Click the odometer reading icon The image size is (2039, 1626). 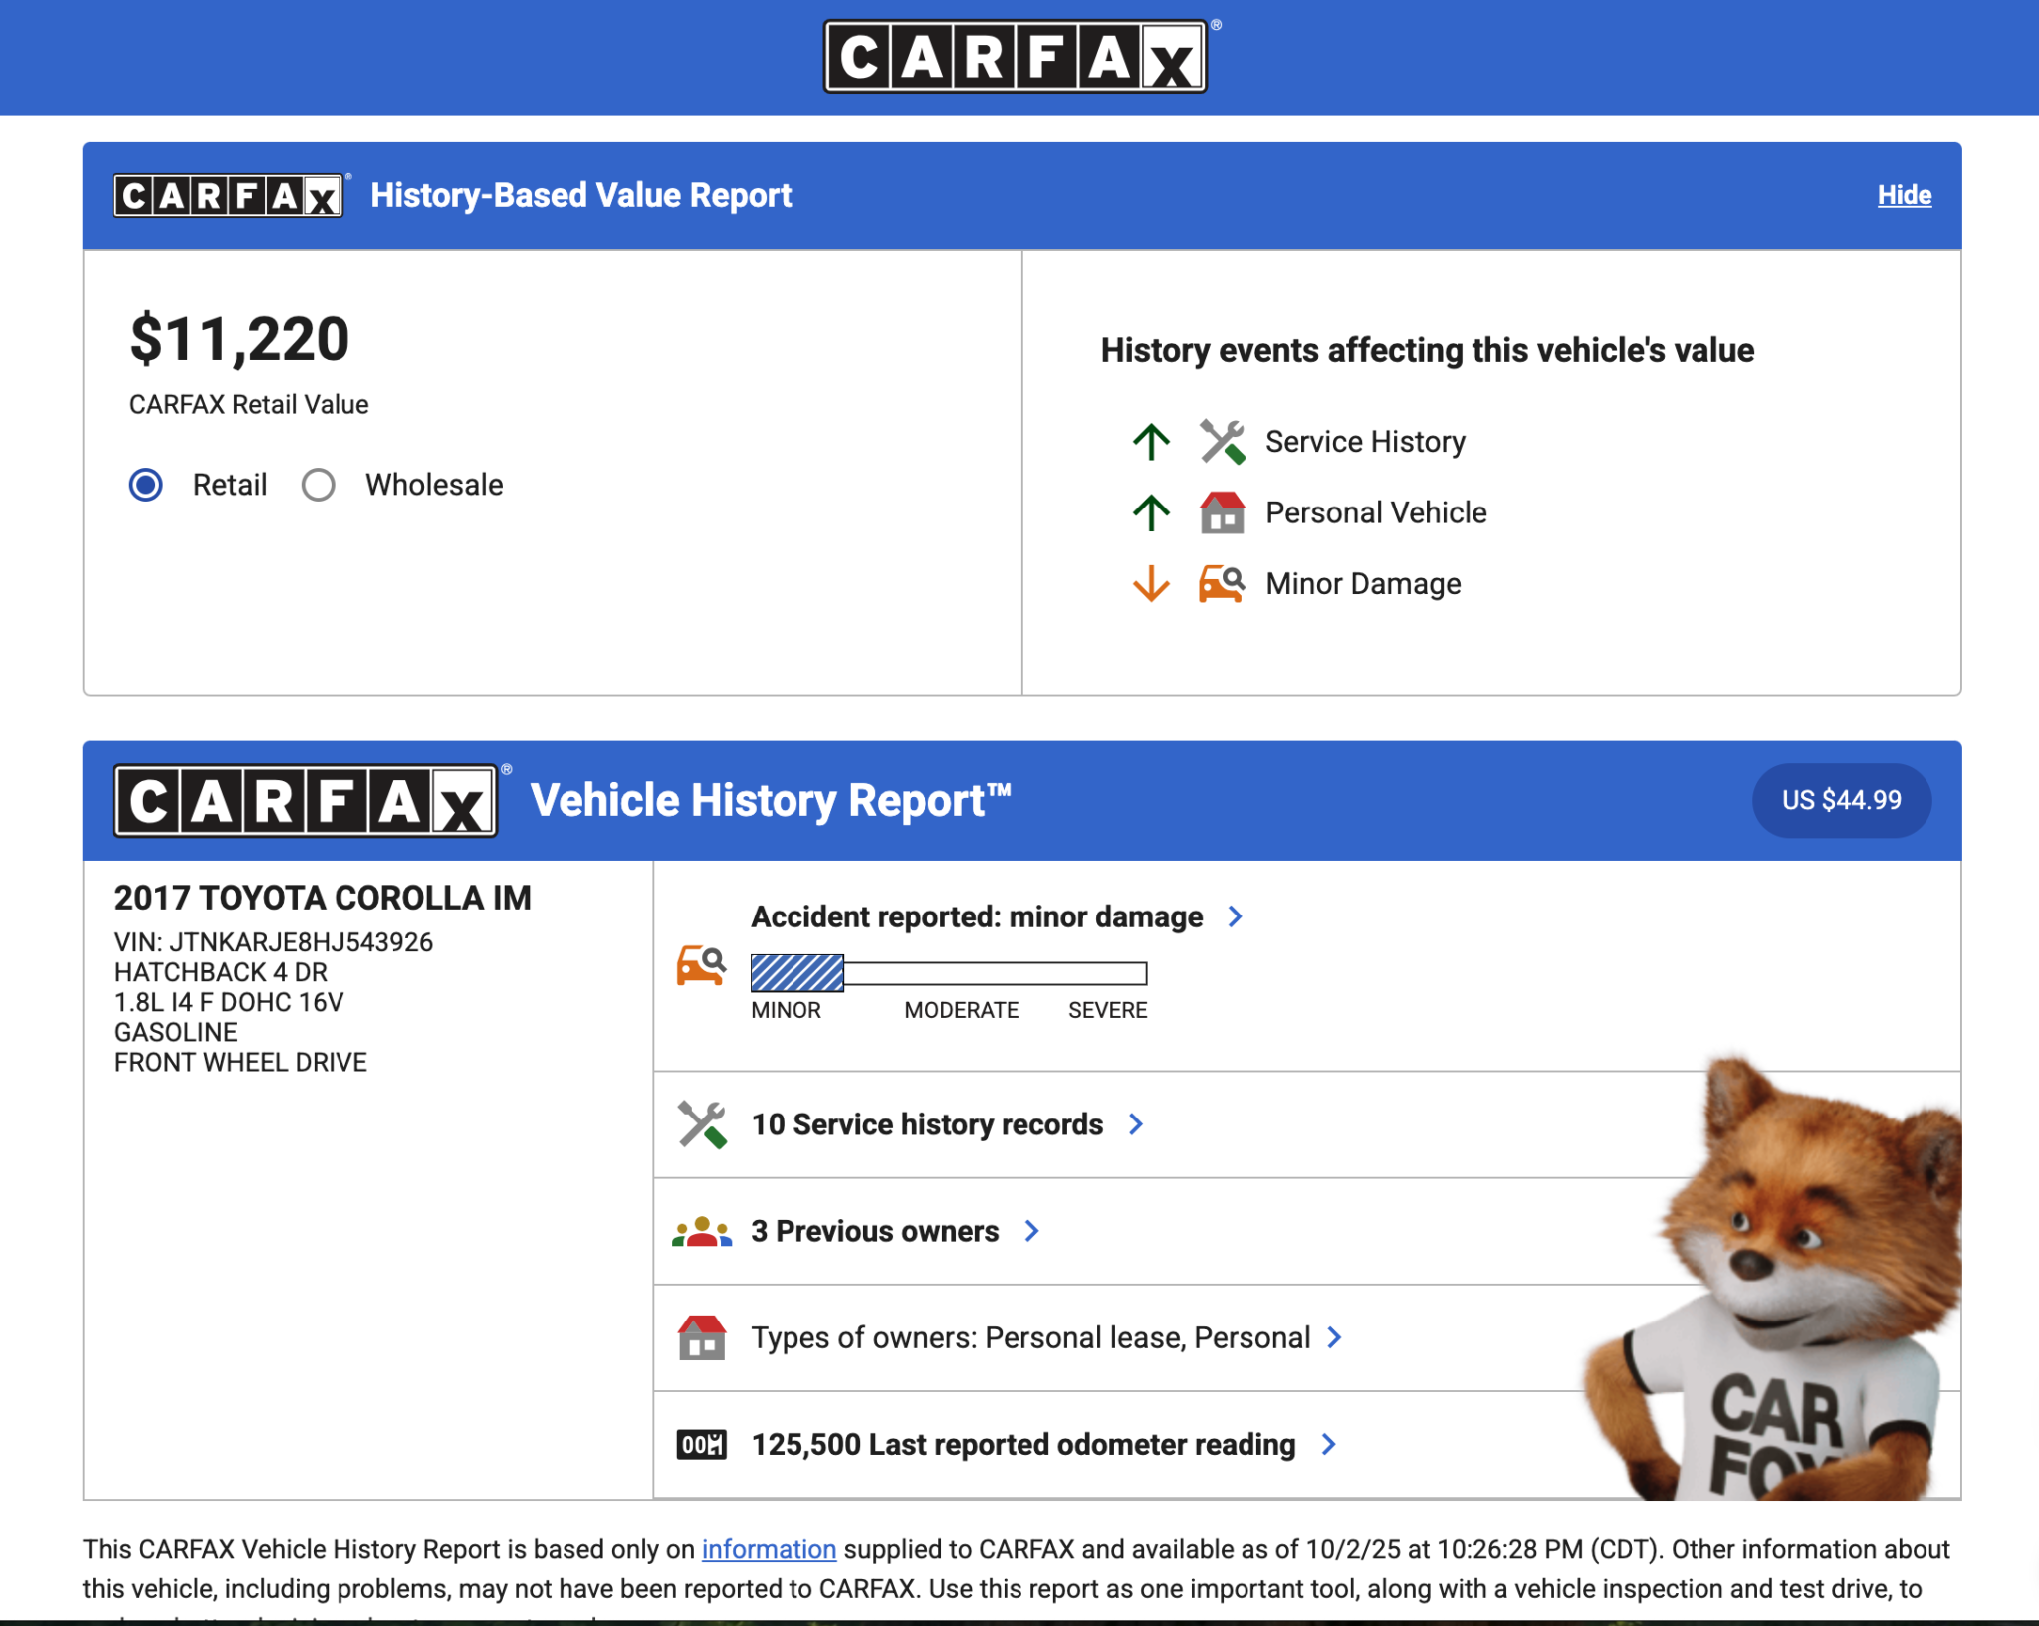point(701,1445)
